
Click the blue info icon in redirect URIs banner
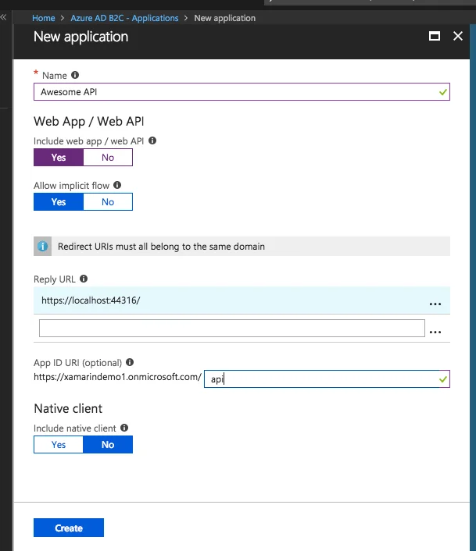coord(42,246)
